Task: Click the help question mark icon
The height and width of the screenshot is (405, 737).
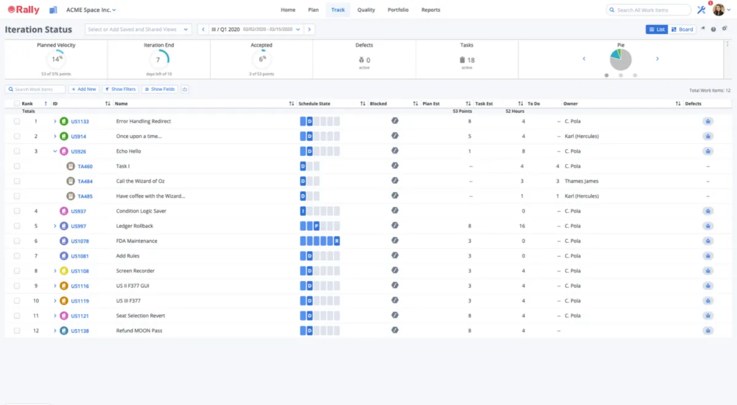Action: [713, 29]
